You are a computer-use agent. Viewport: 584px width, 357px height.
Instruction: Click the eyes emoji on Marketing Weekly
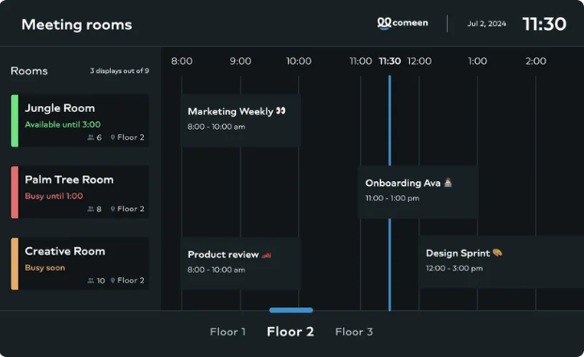[280, 111]
